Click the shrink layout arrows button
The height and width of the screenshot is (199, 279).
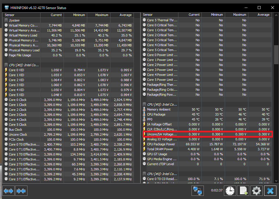pyautogui.click(x=21, y=191)
